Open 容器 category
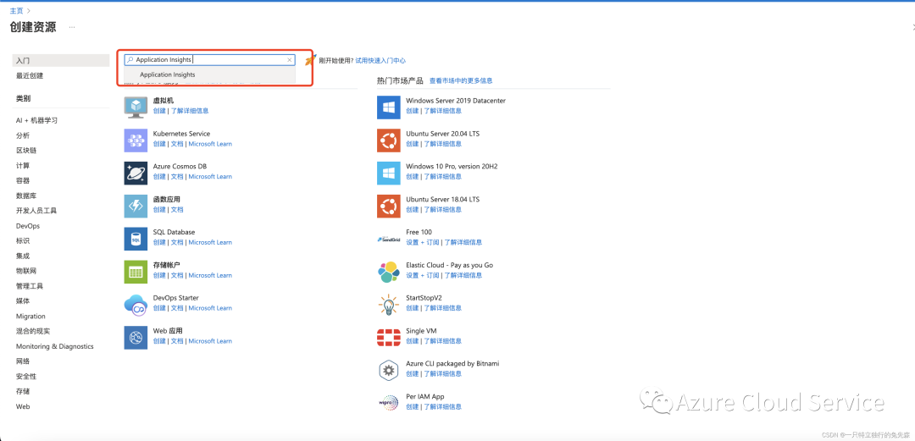Screen dimensions: 915x441 [23, 181]
